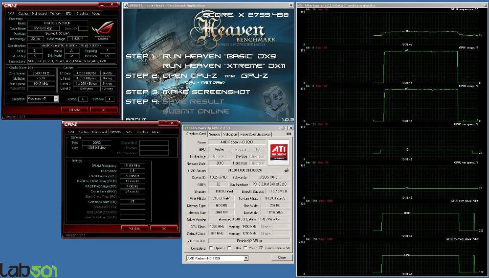Select the Validation tab in GPU-Z

coord(230,134)
